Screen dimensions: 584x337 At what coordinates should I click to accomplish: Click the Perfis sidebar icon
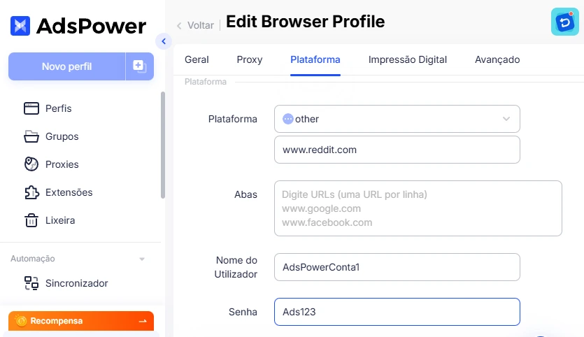tap(31, 108)
